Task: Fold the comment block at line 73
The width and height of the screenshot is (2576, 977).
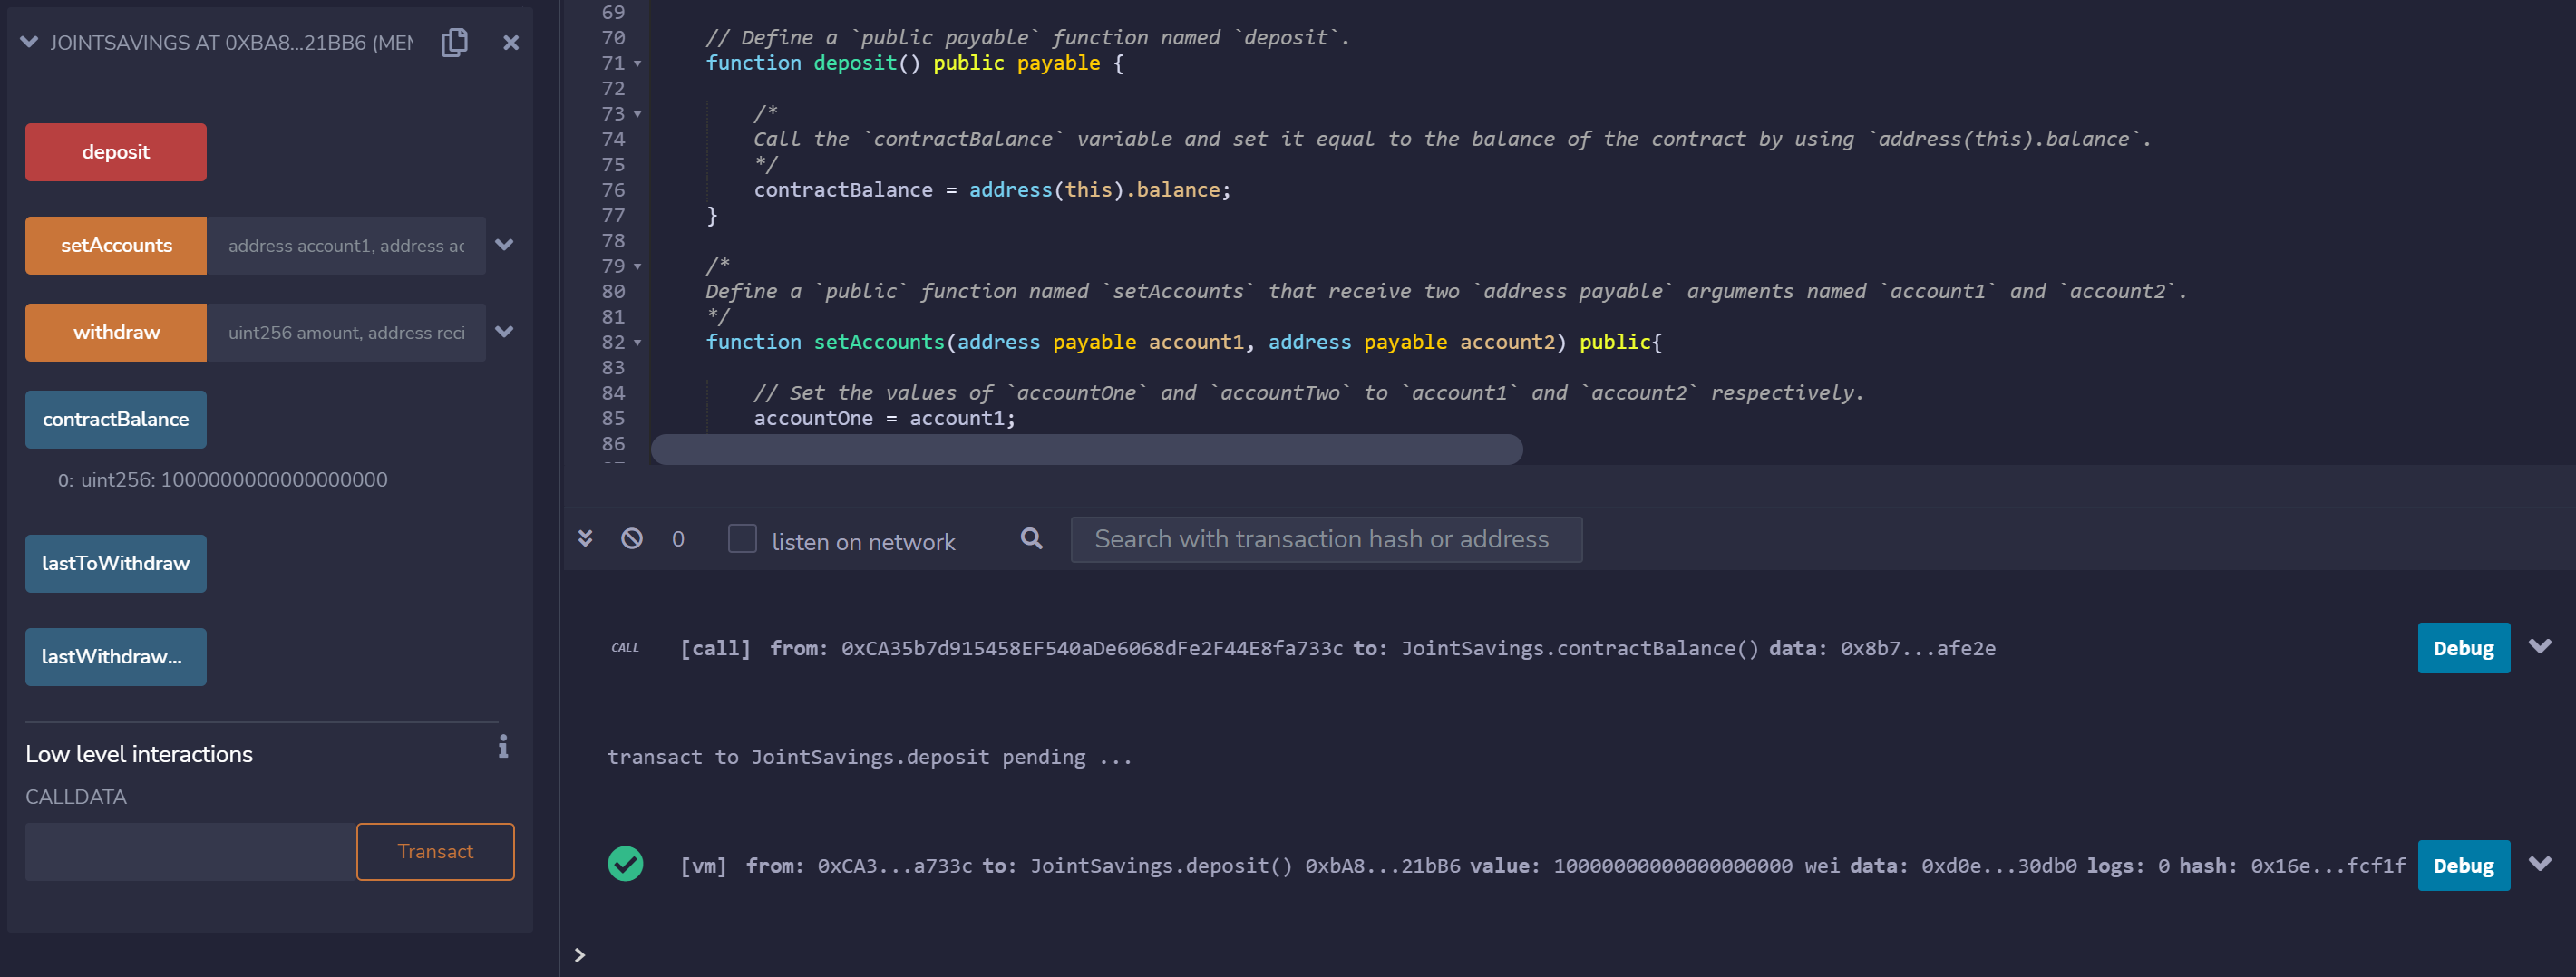Action: [x=638, y=115]
